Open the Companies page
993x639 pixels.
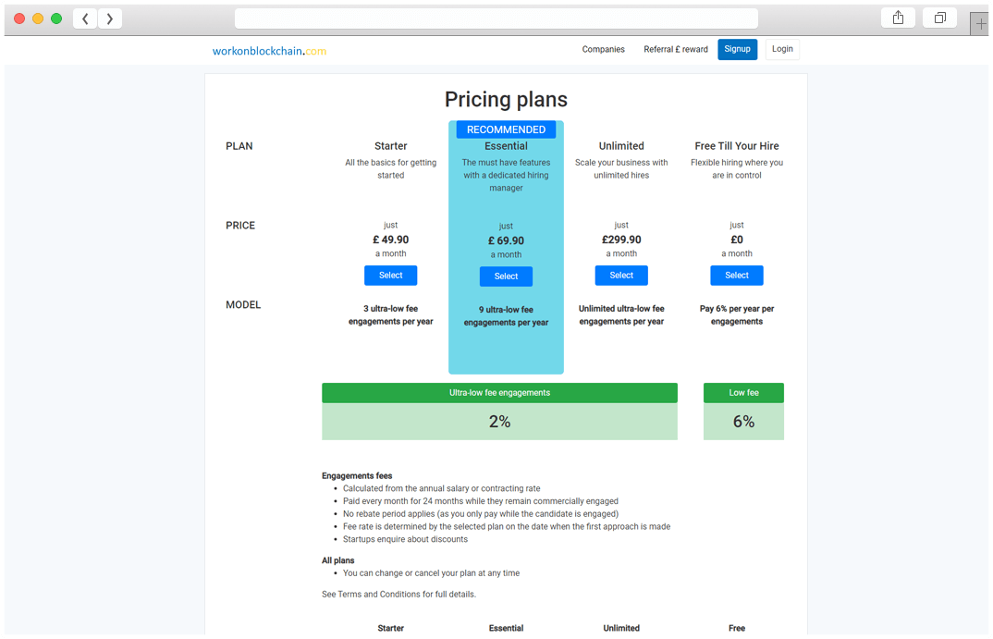click(x=603, y=49)
